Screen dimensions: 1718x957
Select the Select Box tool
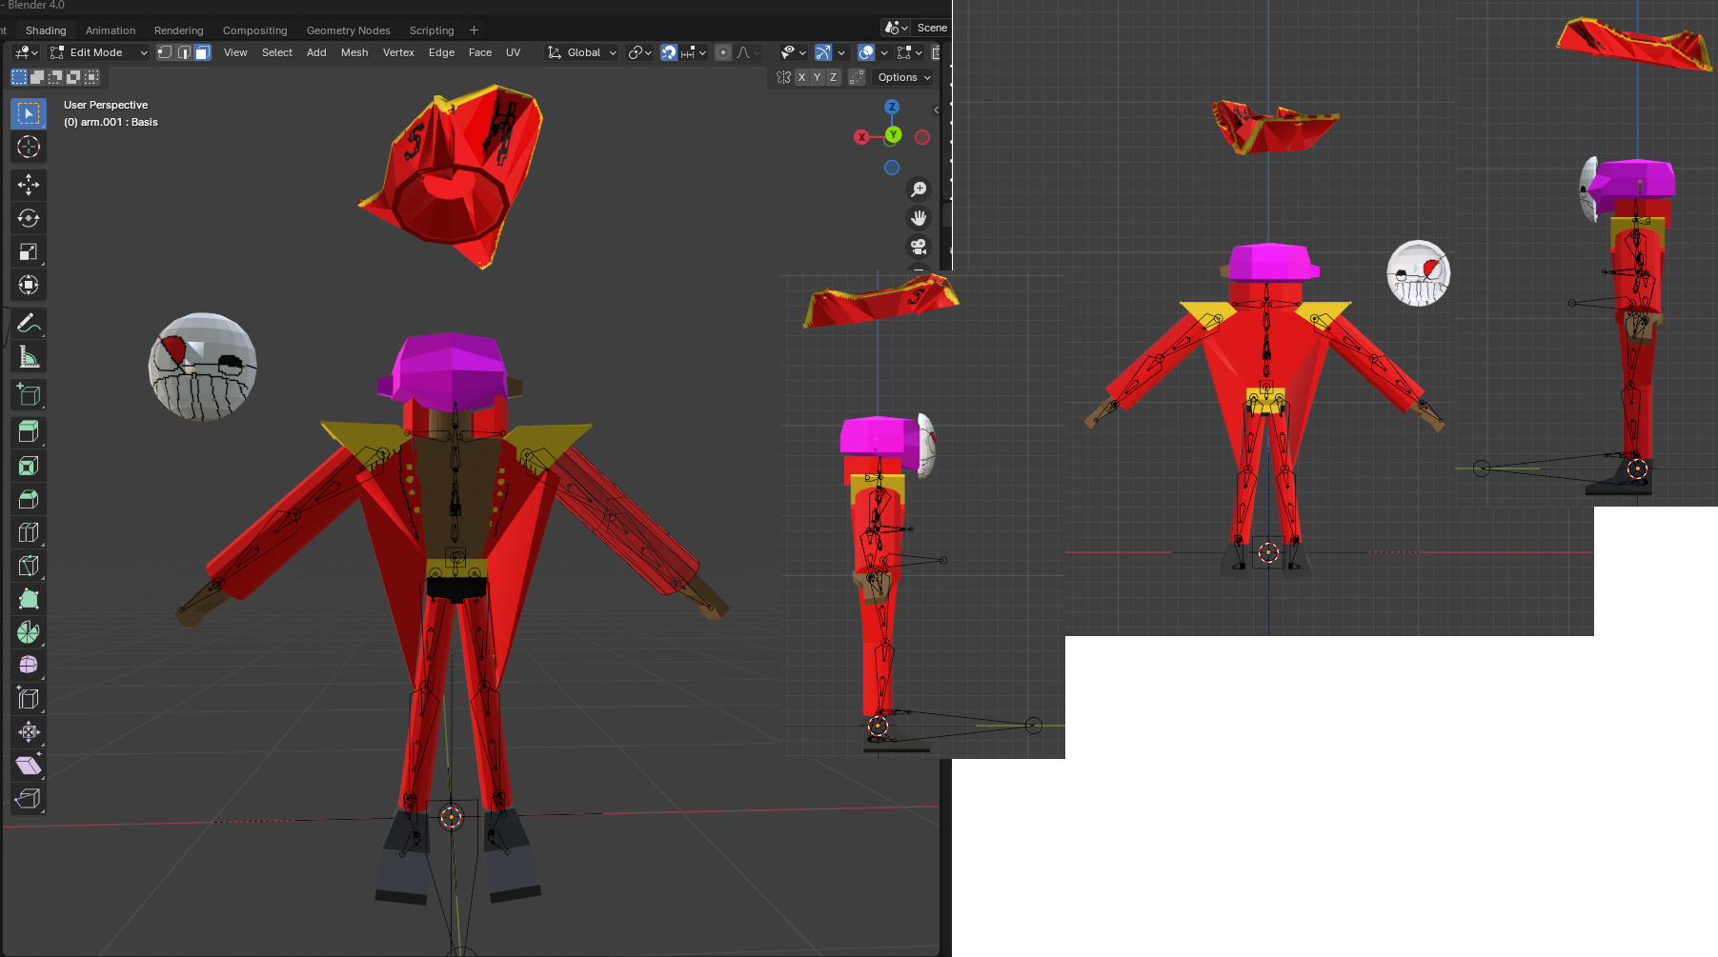[29, 113]
